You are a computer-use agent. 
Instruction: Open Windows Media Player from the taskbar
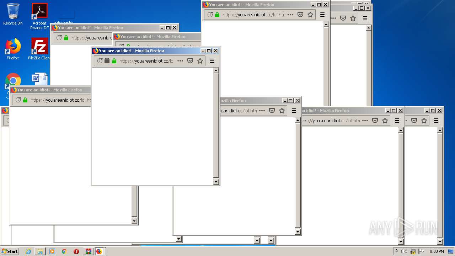click(x=52, y=251)
